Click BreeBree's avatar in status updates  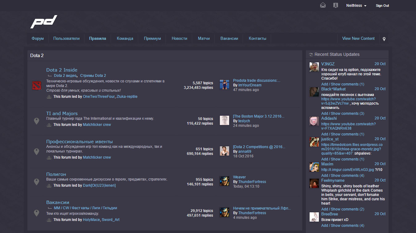pyautogui.click(x=314, y=217)
